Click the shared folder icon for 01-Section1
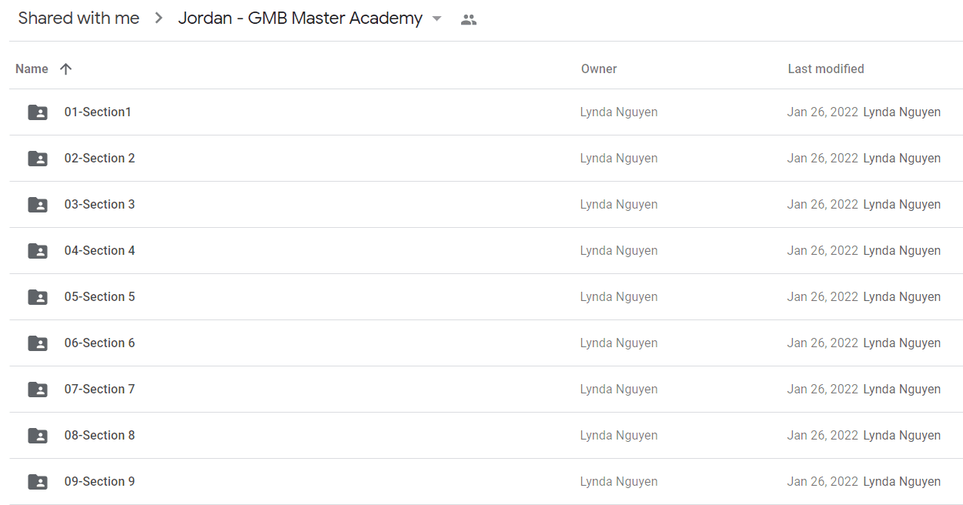The height and width of the screenshot is (505, 963). click(38, 112)
